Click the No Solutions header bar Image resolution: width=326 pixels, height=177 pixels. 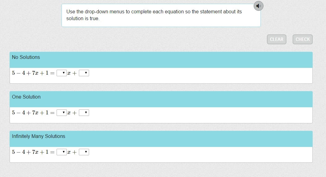click(x=161, y=60)
